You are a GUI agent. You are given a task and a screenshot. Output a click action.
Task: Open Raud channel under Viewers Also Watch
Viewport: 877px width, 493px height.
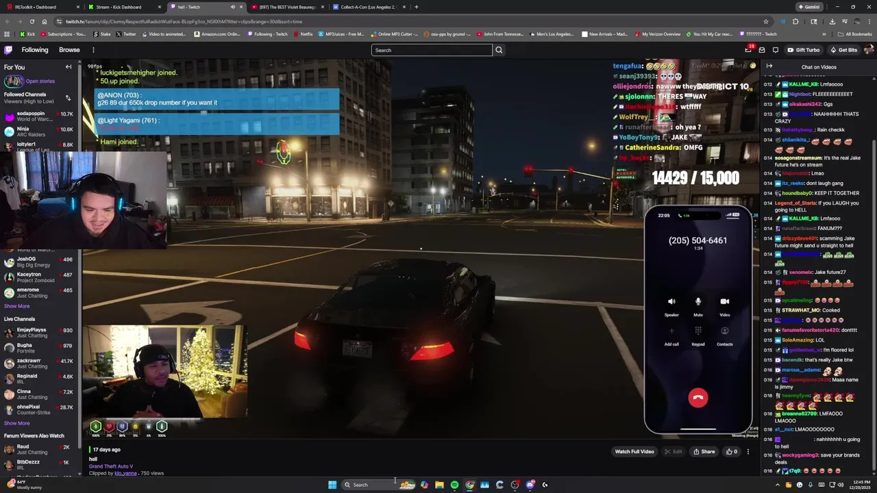[39, 449]
